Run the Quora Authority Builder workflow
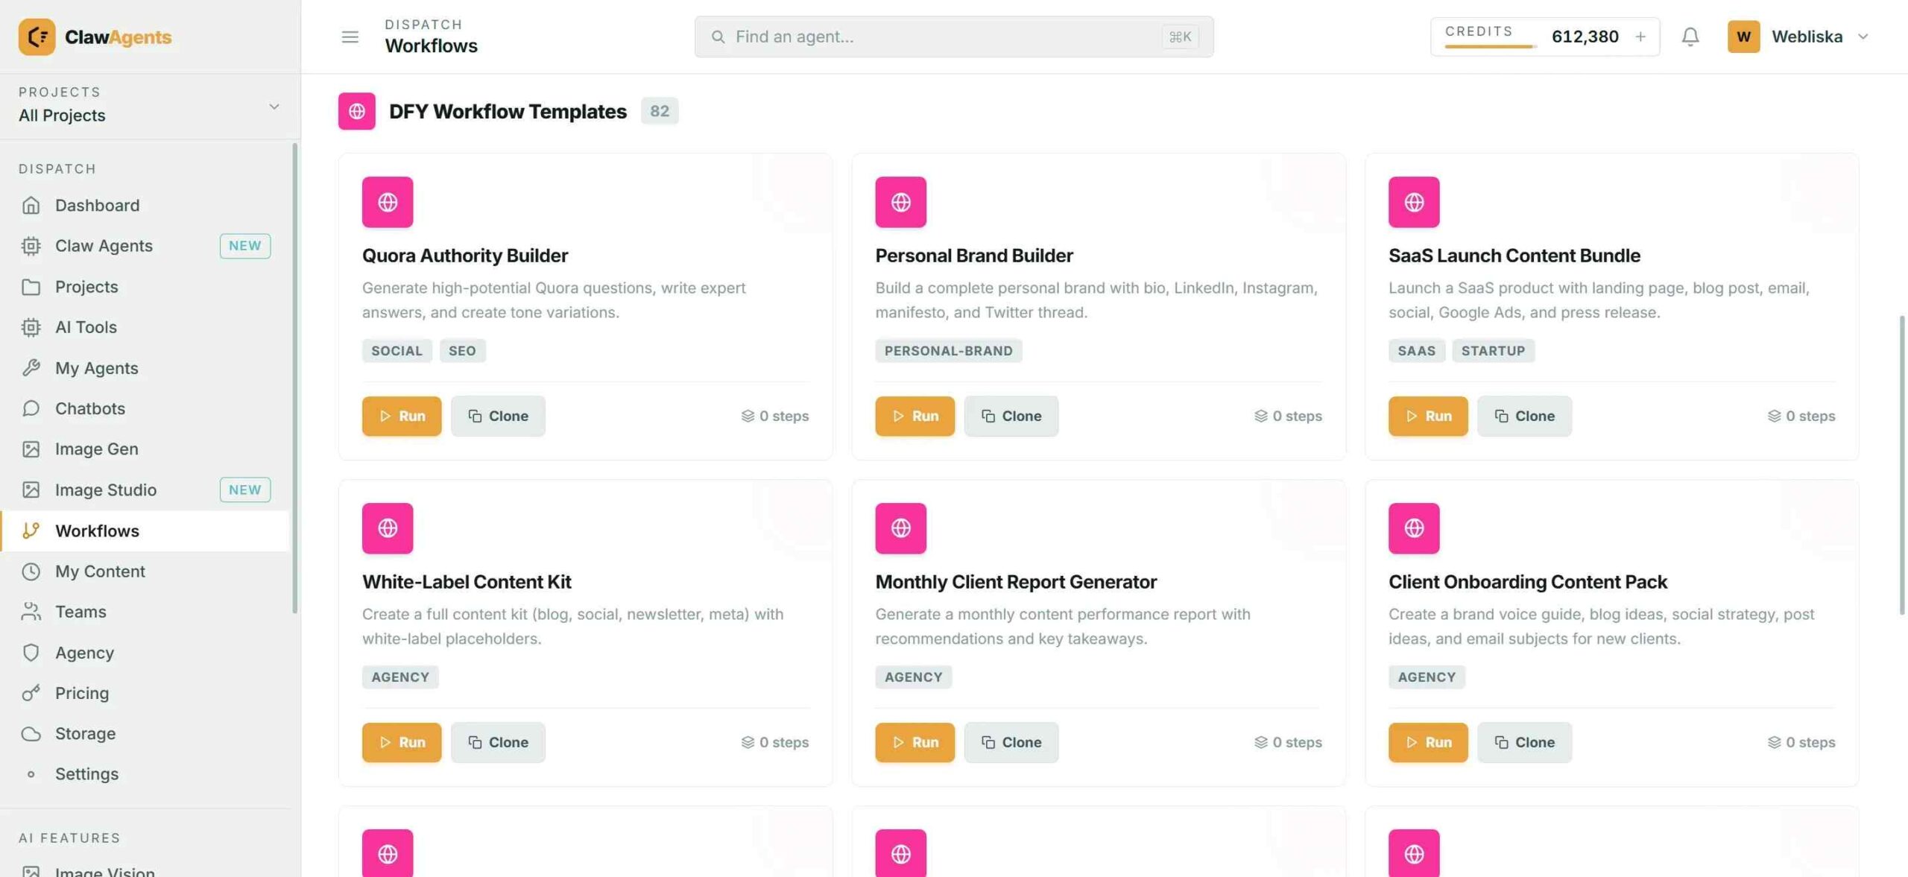The width and height of the screenshot is (1908, 877). pos(402,416)
